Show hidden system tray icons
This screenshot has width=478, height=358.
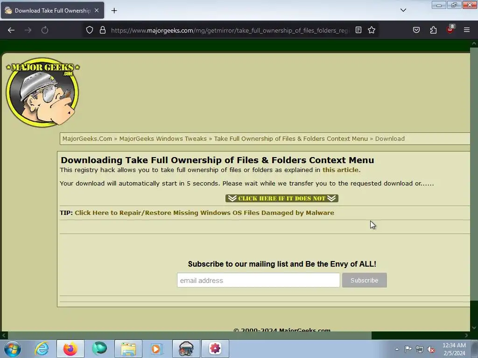pyautogui.click(x=397, y=349)
